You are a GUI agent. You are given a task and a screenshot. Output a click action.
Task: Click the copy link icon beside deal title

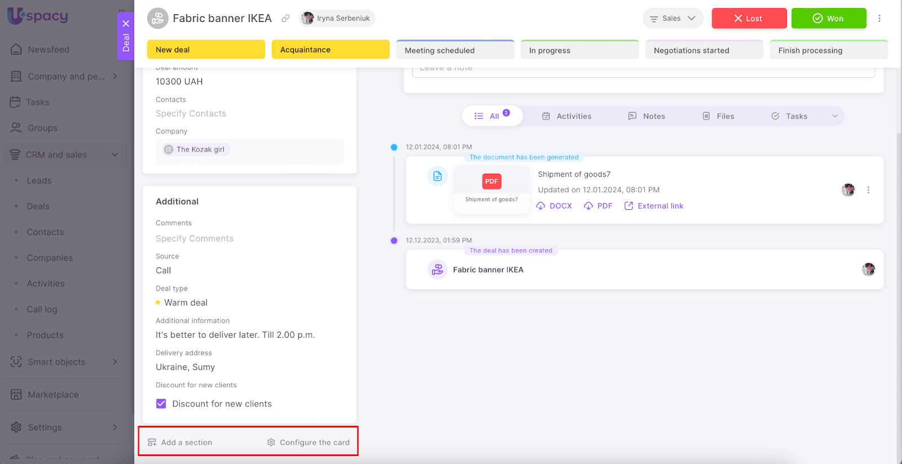pos(286,18)
